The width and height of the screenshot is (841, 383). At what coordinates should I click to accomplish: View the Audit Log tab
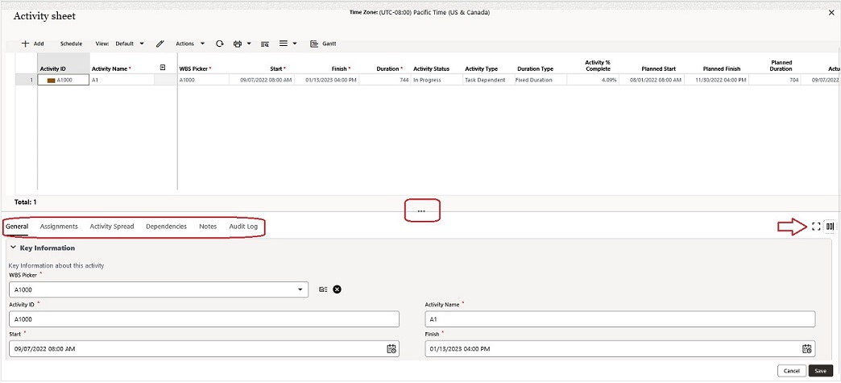tap(243, 227)
